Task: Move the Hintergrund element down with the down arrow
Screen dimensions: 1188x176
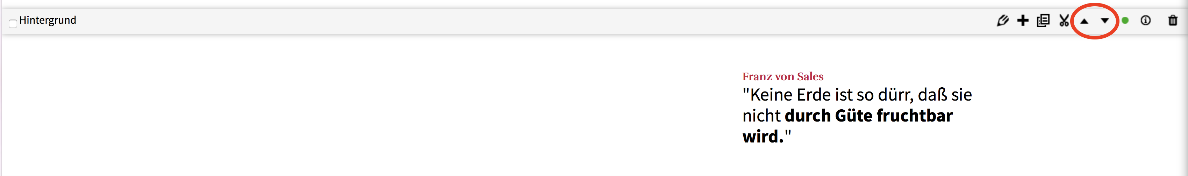Action: coord(1104,20)
